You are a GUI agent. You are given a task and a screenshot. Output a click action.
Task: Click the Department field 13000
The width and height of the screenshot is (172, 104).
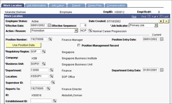[x=40, y=70]
